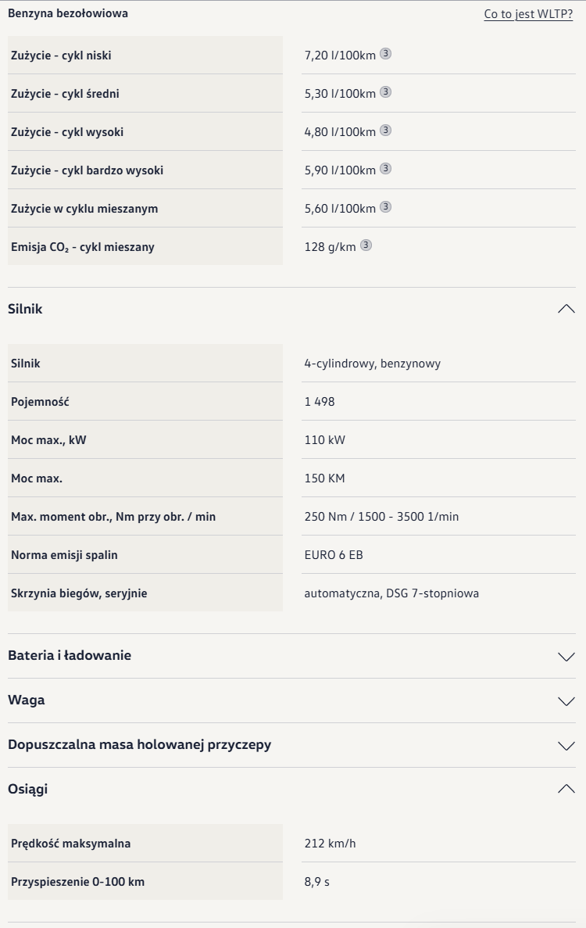Click footnote 3 icon beside 5,30 l/100km
The width and height of the screenshot is (586, 928).
click(385, 92)
